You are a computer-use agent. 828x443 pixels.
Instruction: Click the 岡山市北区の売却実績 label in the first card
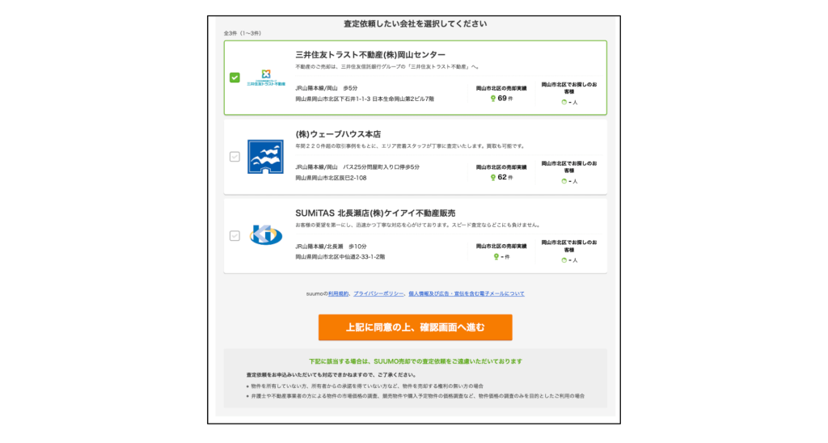[501, 87]
